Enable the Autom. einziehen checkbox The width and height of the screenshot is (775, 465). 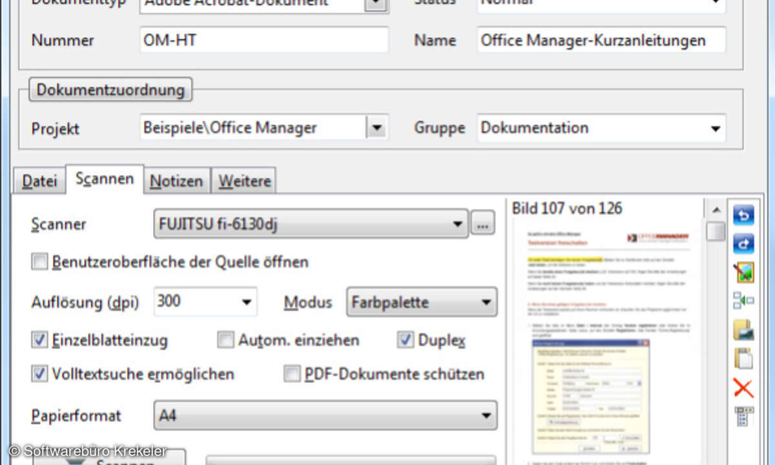pyautogui.click(x=225, y=340)
